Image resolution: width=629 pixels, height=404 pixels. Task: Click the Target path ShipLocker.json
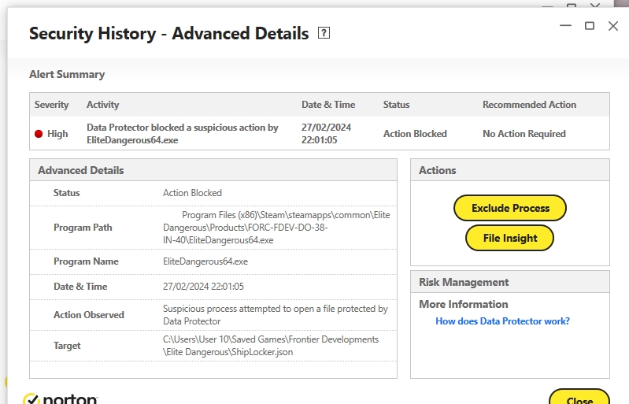(x=271, y=346)
